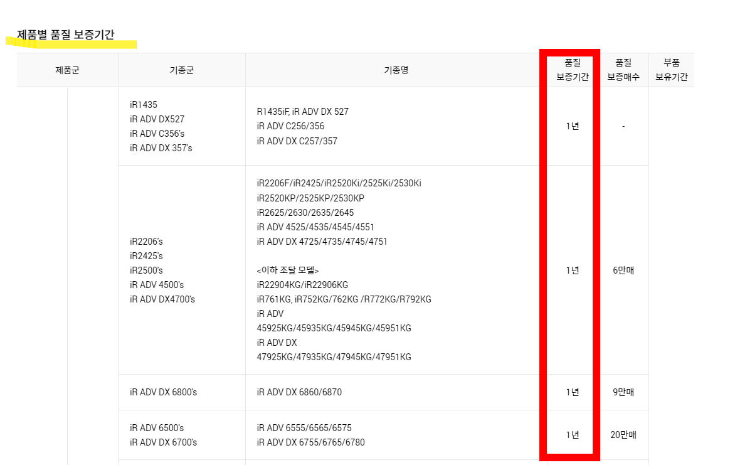Select the '6만매' warranty sheets cell
735x465 pixels.
623,270
